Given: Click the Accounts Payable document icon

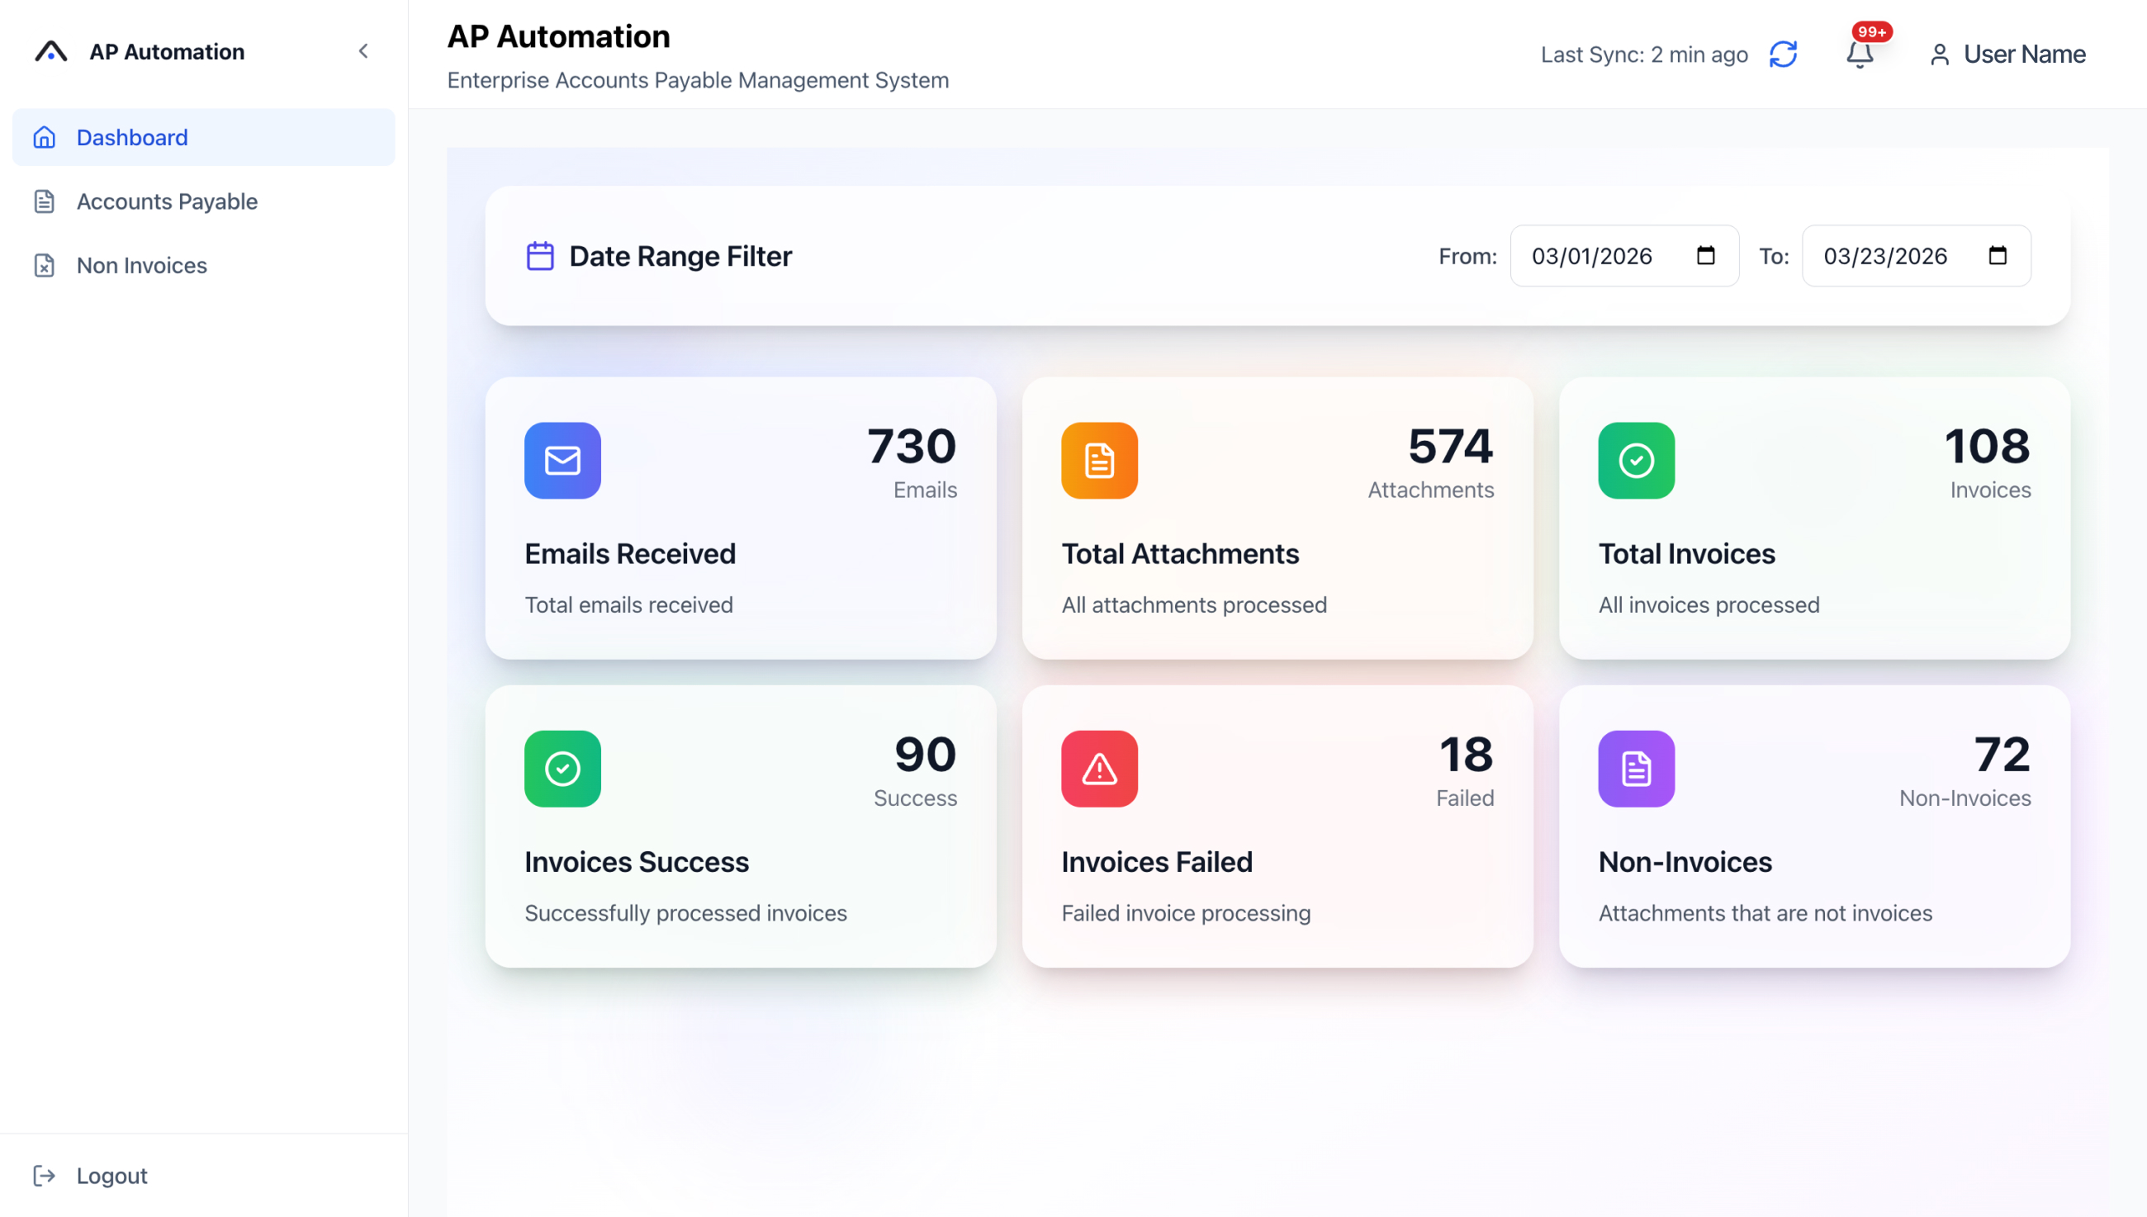Looking at the screenshot, I should 45,201.
